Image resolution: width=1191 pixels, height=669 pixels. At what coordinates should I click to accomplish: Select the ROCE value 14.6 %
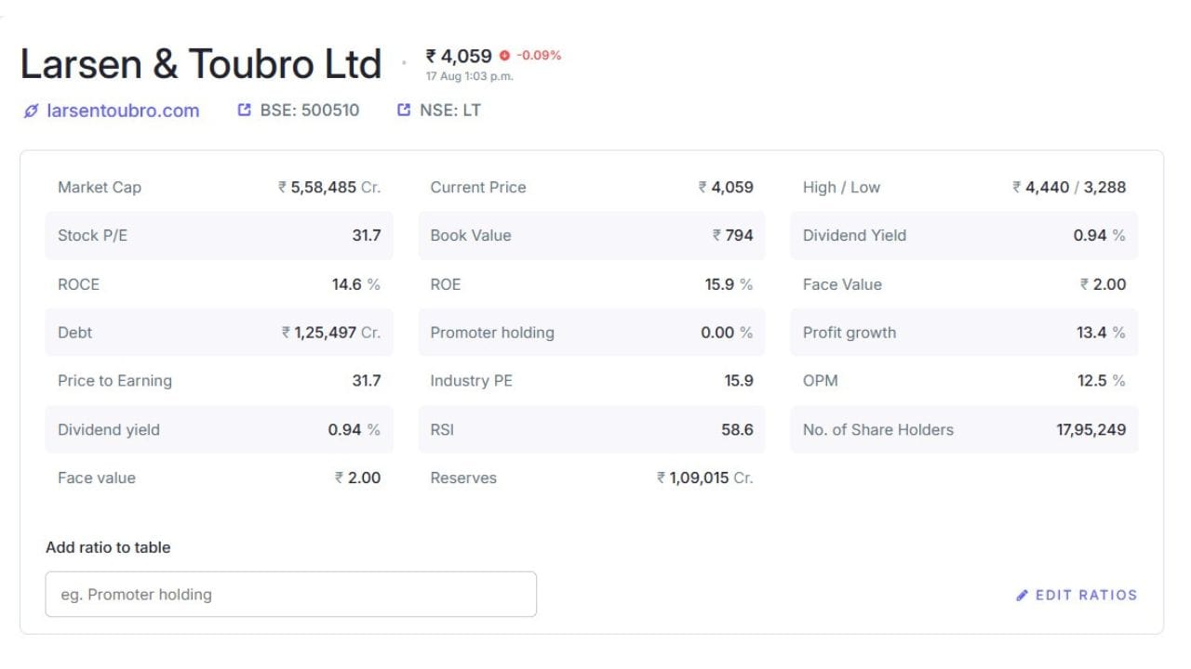pyautogui.click(x=356, y=284)
